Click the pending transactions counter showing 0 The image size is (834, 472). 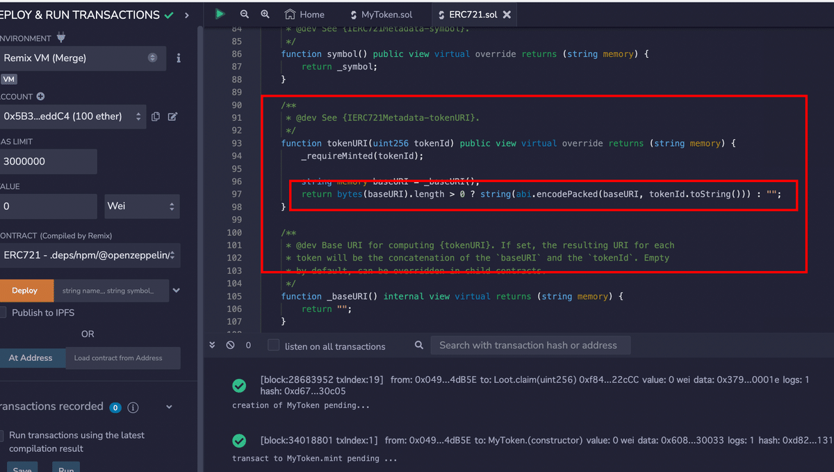click(x=248, y=345)
